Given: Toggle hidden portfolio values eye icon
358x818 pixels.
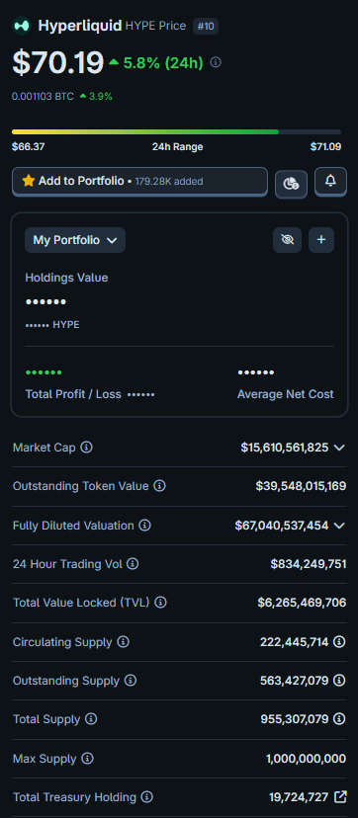Looking at the screenshot, I should pyautogui.click(x=287, y=240).
